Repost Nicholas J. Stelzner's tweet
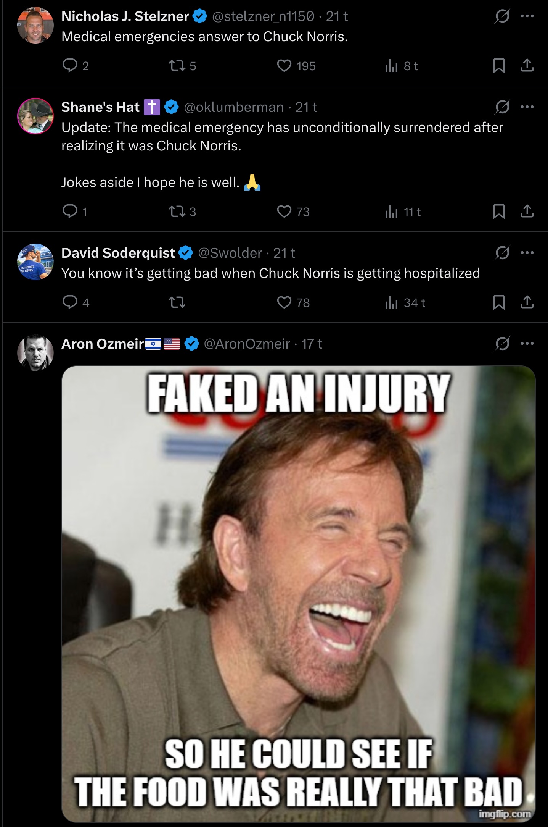Screen dimensions: 548x827 pos(177,66)
